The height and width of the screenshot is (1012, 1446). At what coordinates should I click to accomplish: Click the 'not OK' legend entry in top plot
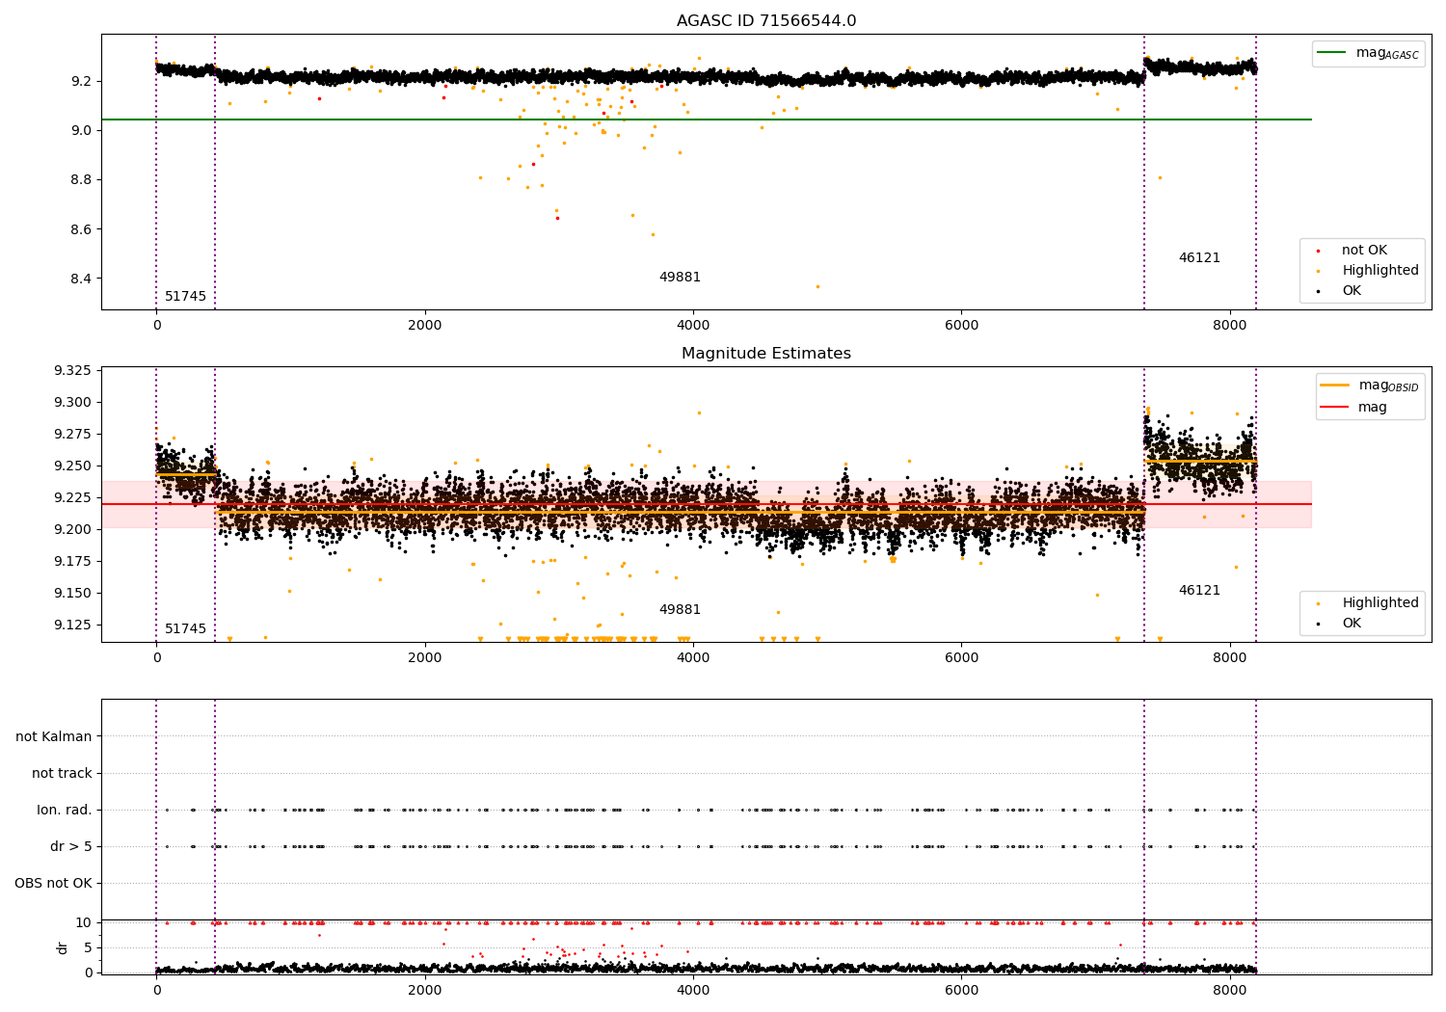point(1364,251)
